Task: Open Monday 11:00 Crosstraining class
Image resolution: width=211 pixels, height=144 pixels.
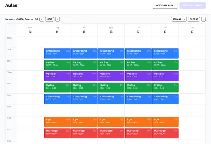Action: (57, 99)
